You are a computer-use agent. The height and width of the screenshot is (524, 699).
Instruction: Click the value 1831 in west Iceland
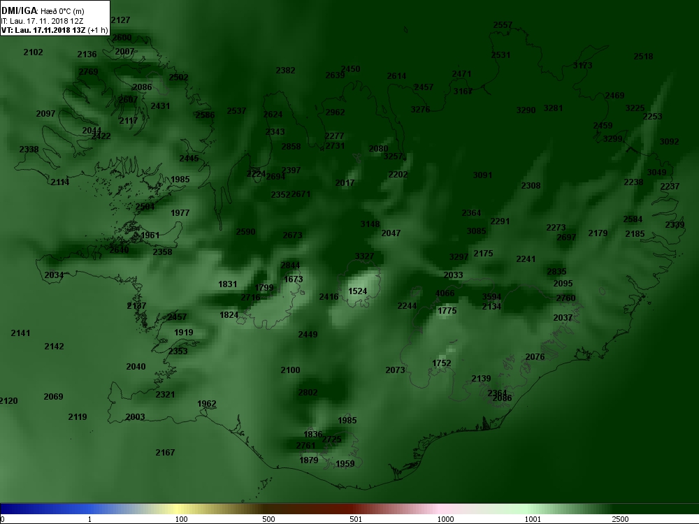pos(227,284)
